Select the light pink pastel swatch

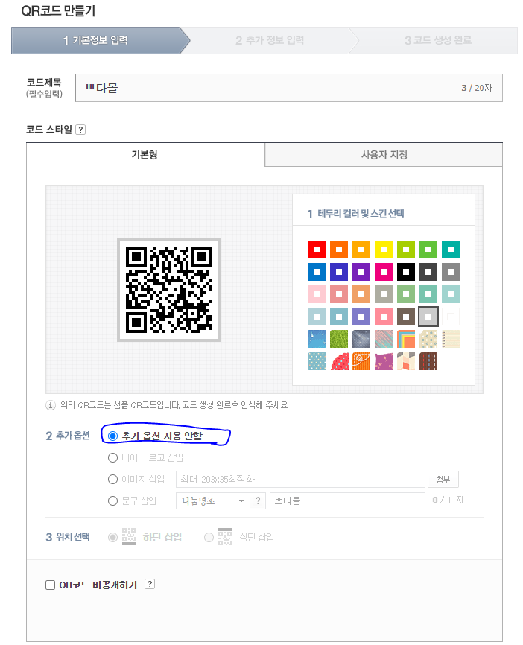click(x=317, y=294)
